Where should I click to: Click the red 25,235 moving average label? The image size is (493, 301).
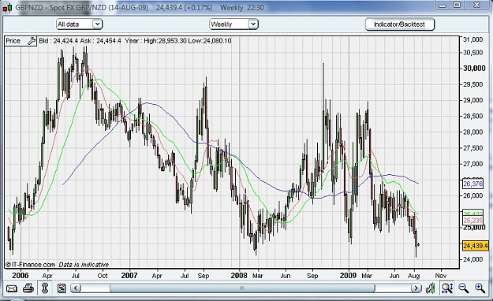pyautogui.click(x=472, y=221)
